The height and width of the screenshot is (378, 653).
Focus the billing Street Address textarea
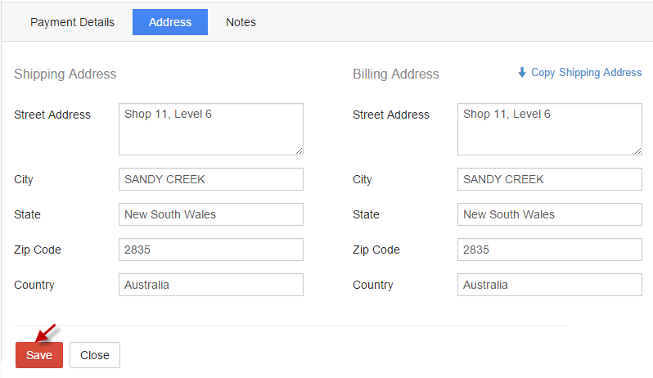point(549,129)
